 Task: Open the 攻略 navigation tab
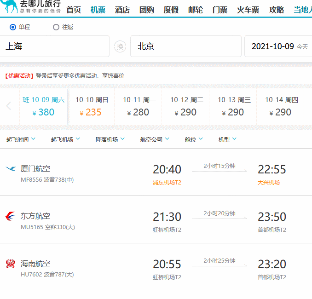277,10
